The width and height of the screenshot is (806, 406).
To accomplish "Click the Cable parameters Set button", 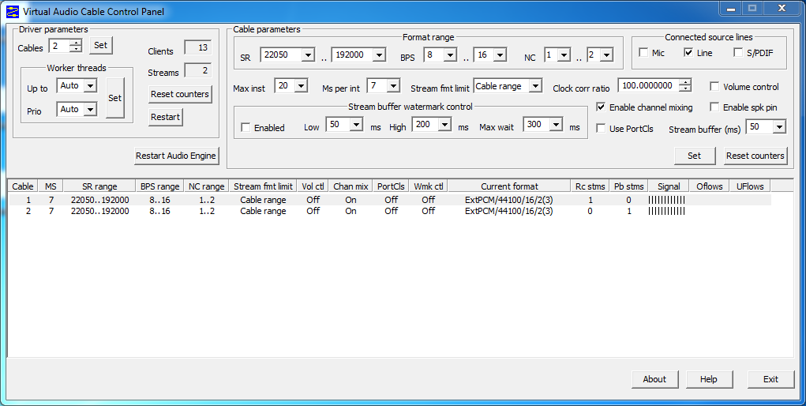I will click(695, 156).
